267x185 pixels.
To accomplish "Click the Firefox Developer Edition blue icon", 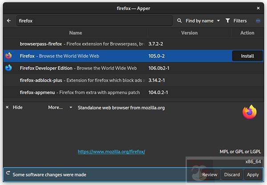I will (x=8, y=68).
